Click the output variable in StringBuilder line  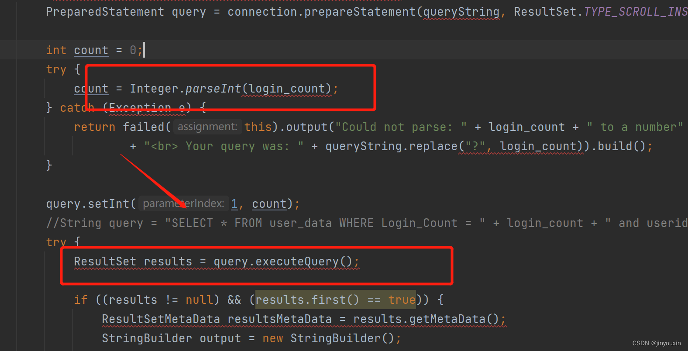coord(220,338)
